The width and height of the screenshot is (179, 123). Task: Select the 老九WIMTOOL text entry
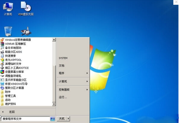(13, 60)
